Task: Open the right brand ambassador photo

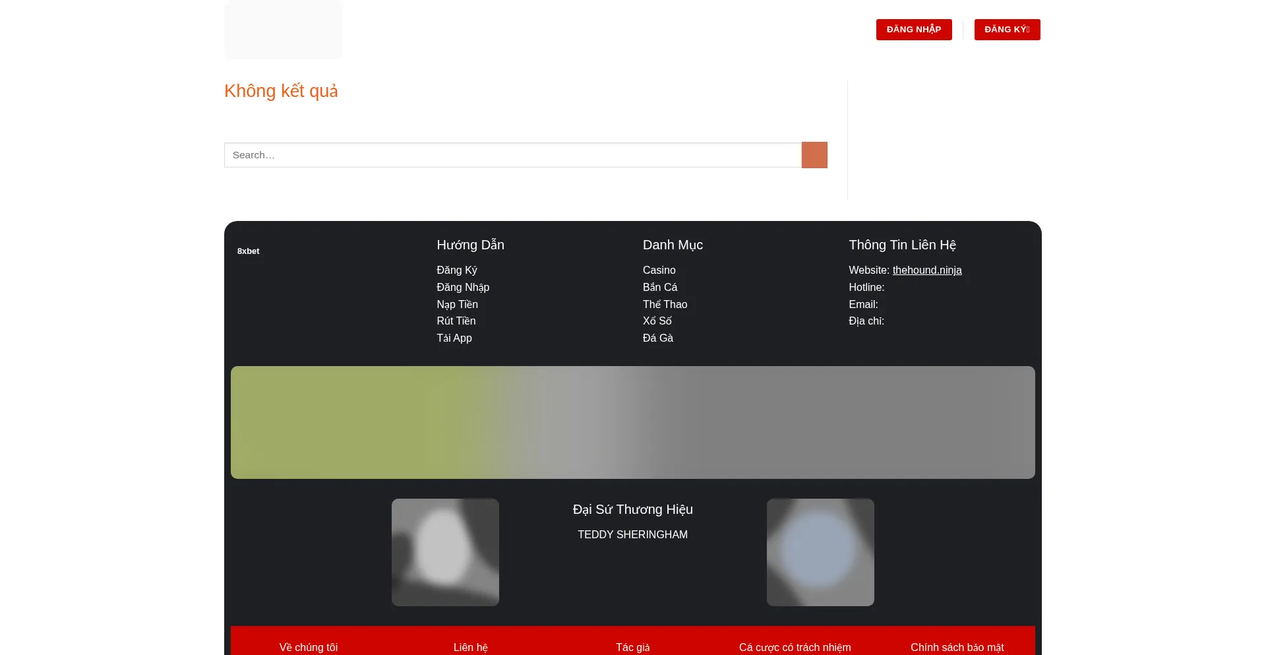Action: 820,552
